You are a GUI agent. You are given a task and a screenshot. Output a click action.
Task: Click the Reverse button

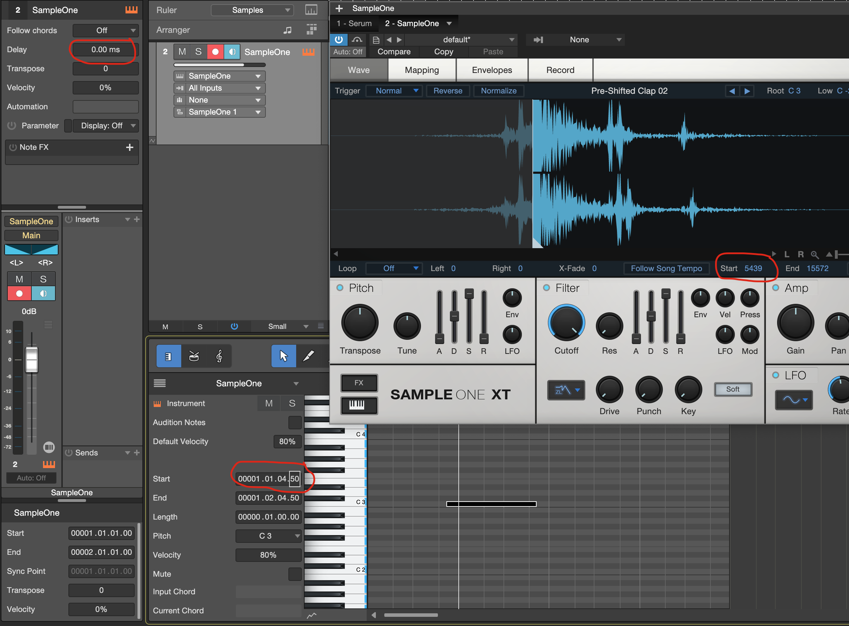click(x=448, y=91)
